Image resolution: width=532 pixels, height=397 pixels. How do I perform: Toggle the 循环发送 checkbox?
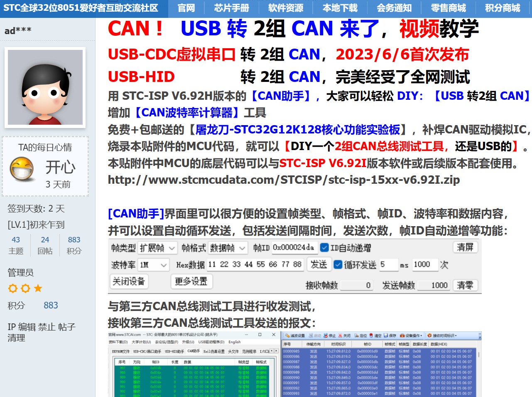click(x=338, y=265)
